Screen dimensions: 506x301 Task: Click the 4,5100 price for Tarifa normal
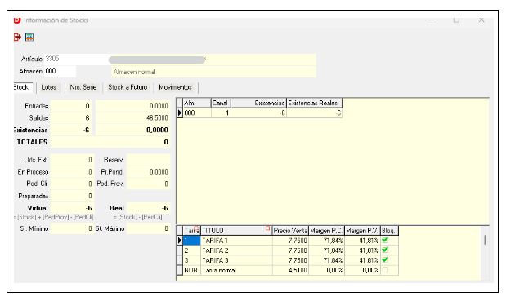coord(290,270)
